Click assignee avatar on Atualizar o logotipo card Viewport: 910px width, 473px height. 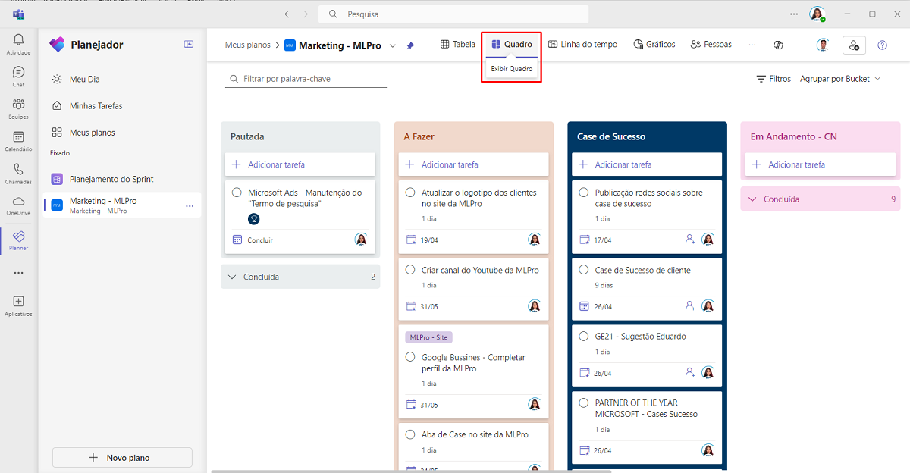[x=535, y=240]
